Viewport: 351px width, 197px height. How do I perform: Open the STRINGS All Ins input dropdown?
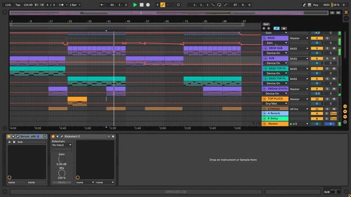tap(299, 109)
